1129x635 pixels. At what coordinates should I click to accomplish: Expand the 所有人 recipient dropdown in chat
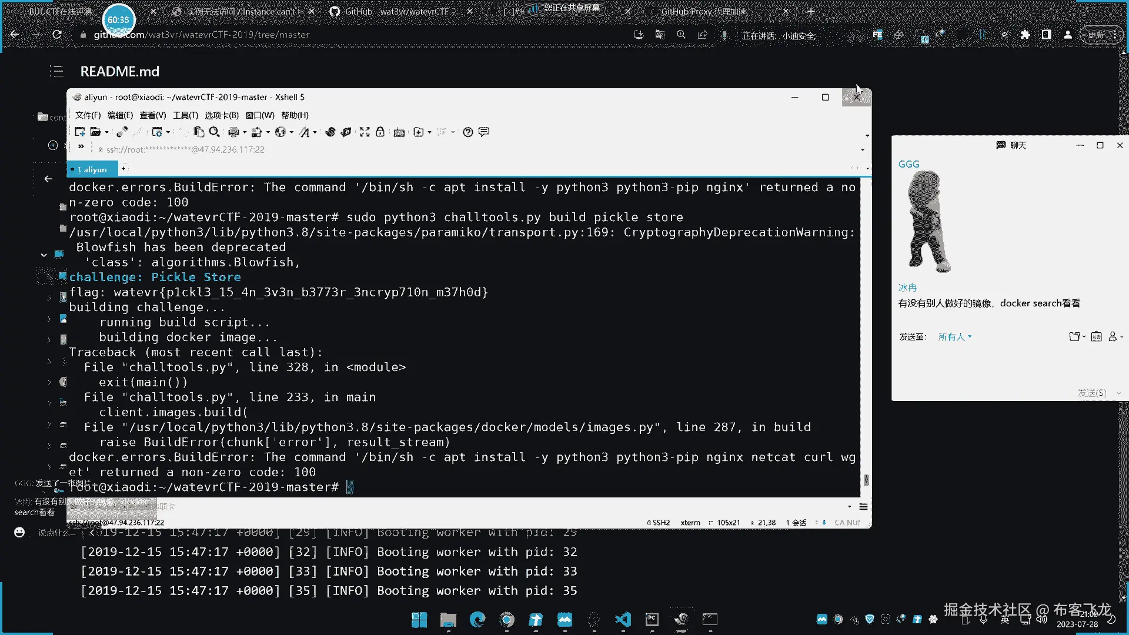pos(954,337)
